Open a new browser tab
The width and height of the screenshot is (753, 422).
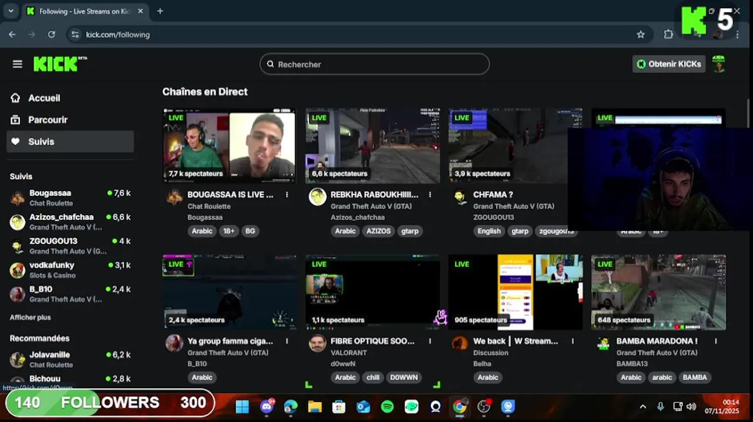click(x=160, y=11)
